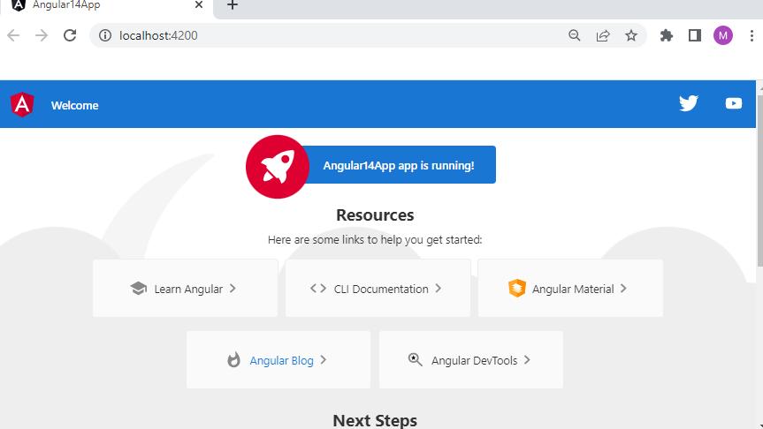Click the browser forward arrow
763x429 pixels.
click(x=42, y=35)
